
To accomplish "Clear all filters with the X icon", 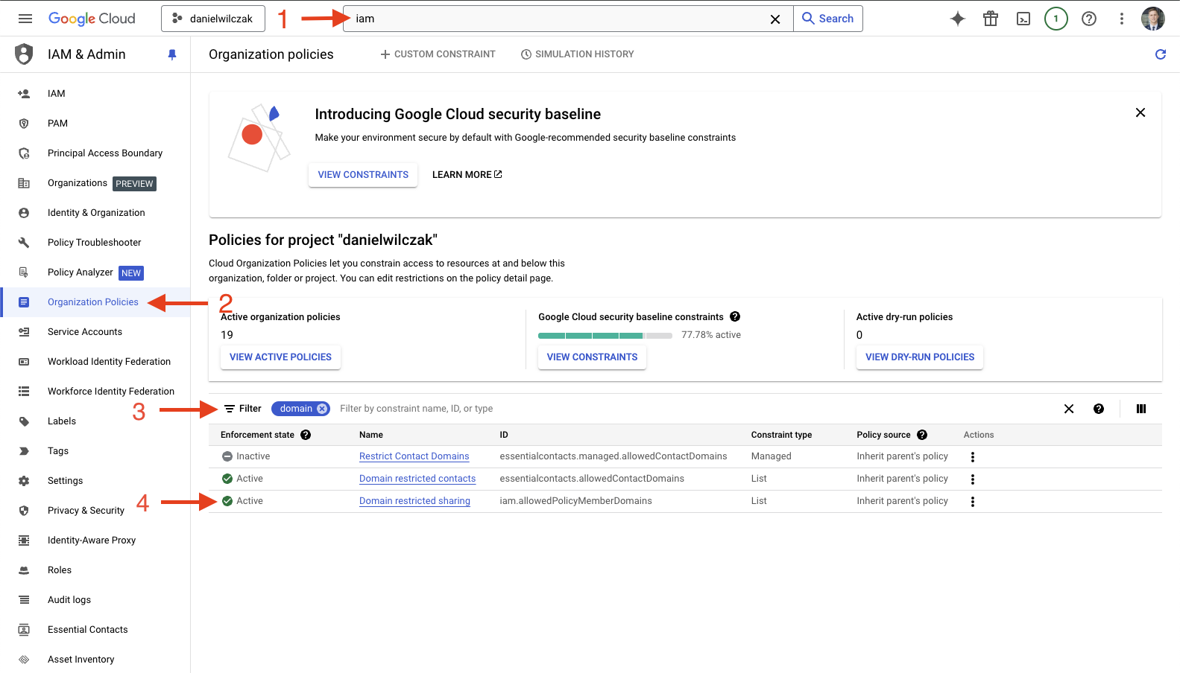I will click(1069, 409).
